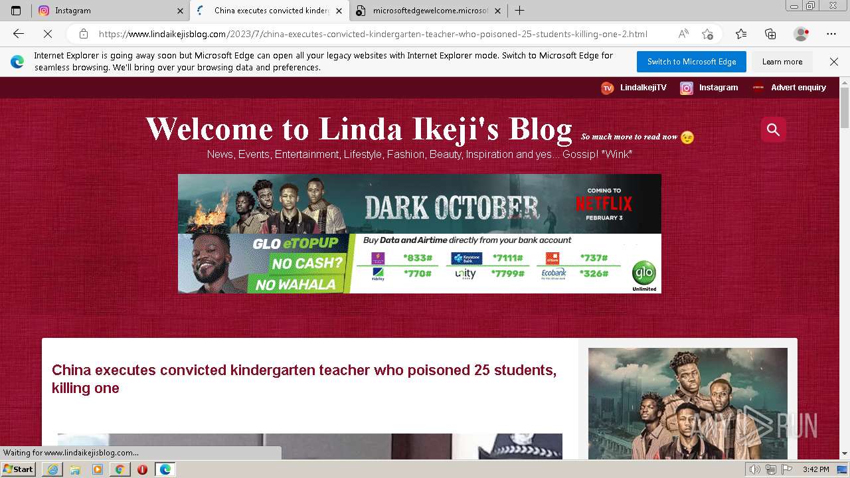
Task: Open Settings and more menu
Action: pyautogui.click(x=831, y=34)
